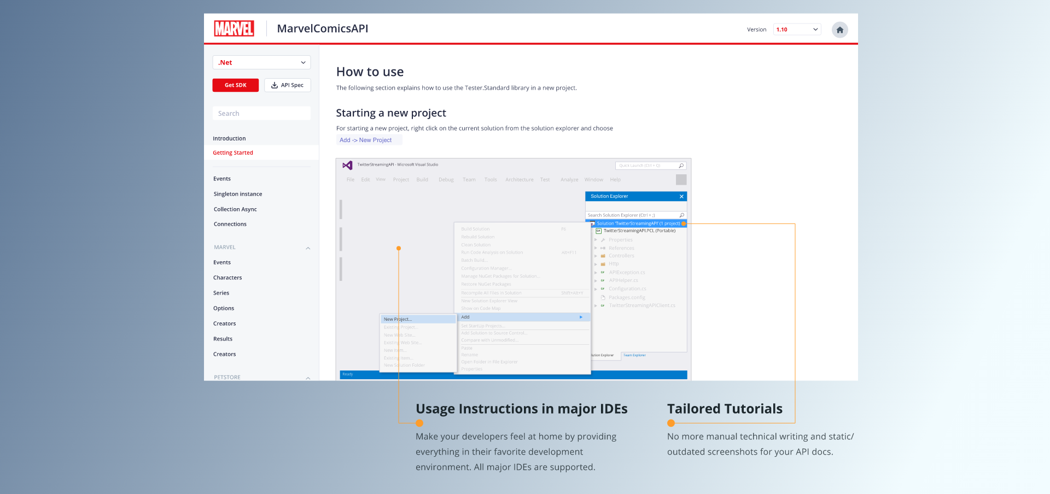Expand the Http folder node
The width and height of the screenshot is (1050, 494).
(596, 264)
